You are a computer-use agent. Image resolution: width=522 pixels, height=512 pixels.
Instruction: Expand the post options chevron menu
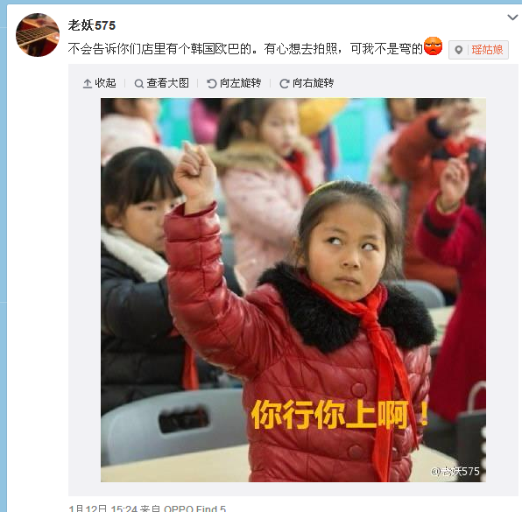coord(512,17)
